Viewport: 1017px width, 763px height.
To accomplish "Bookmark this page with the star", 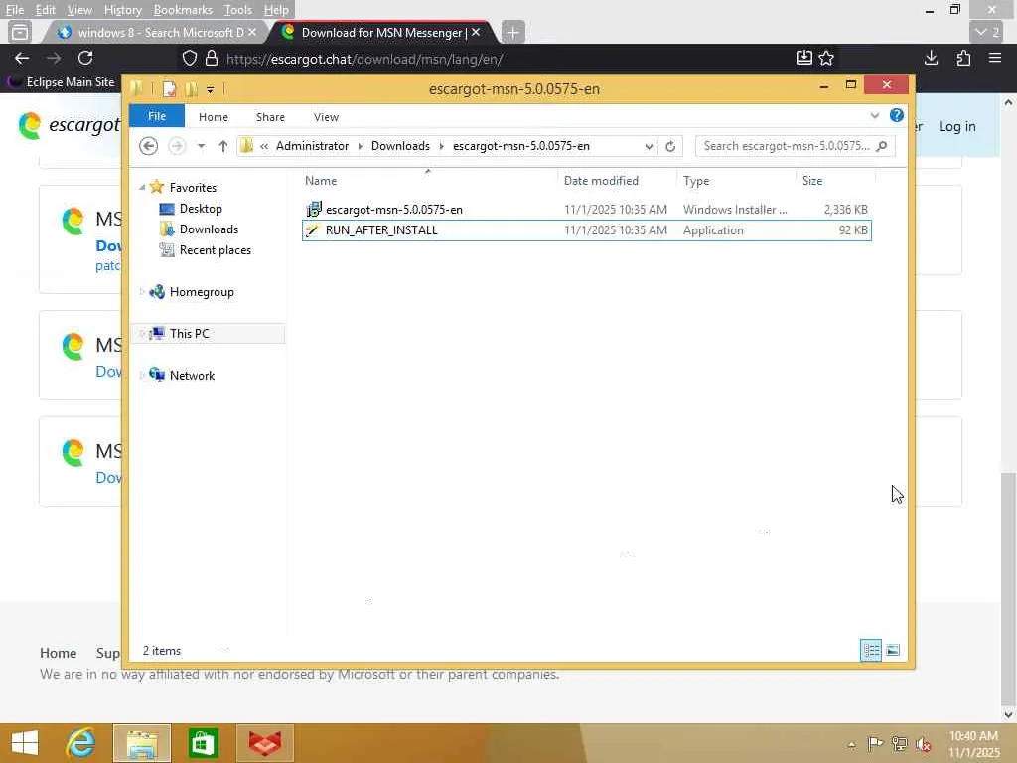I will point(826,59).
